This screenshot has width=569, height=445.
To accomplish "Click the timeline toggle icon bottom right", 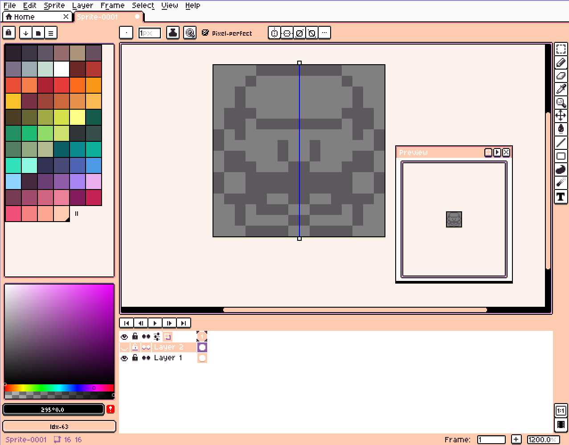I will [x=561, y=424].
